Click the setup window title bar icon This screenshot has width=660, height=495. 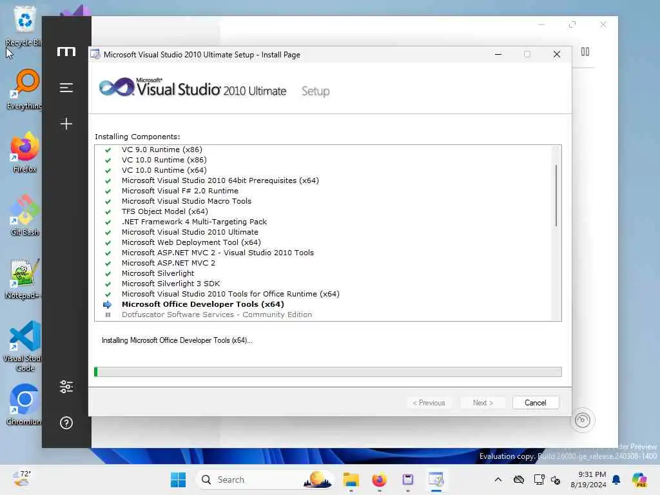[95, 55]
